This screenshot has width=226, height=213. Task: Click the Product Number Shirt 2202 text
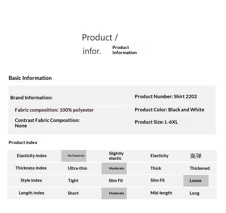click(x=166, y=96)
